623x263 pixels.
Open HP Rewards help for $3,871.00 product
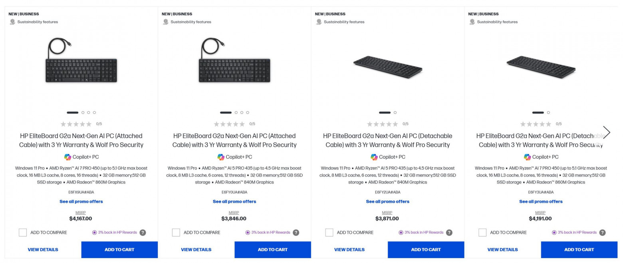click(x=449, y=233)
